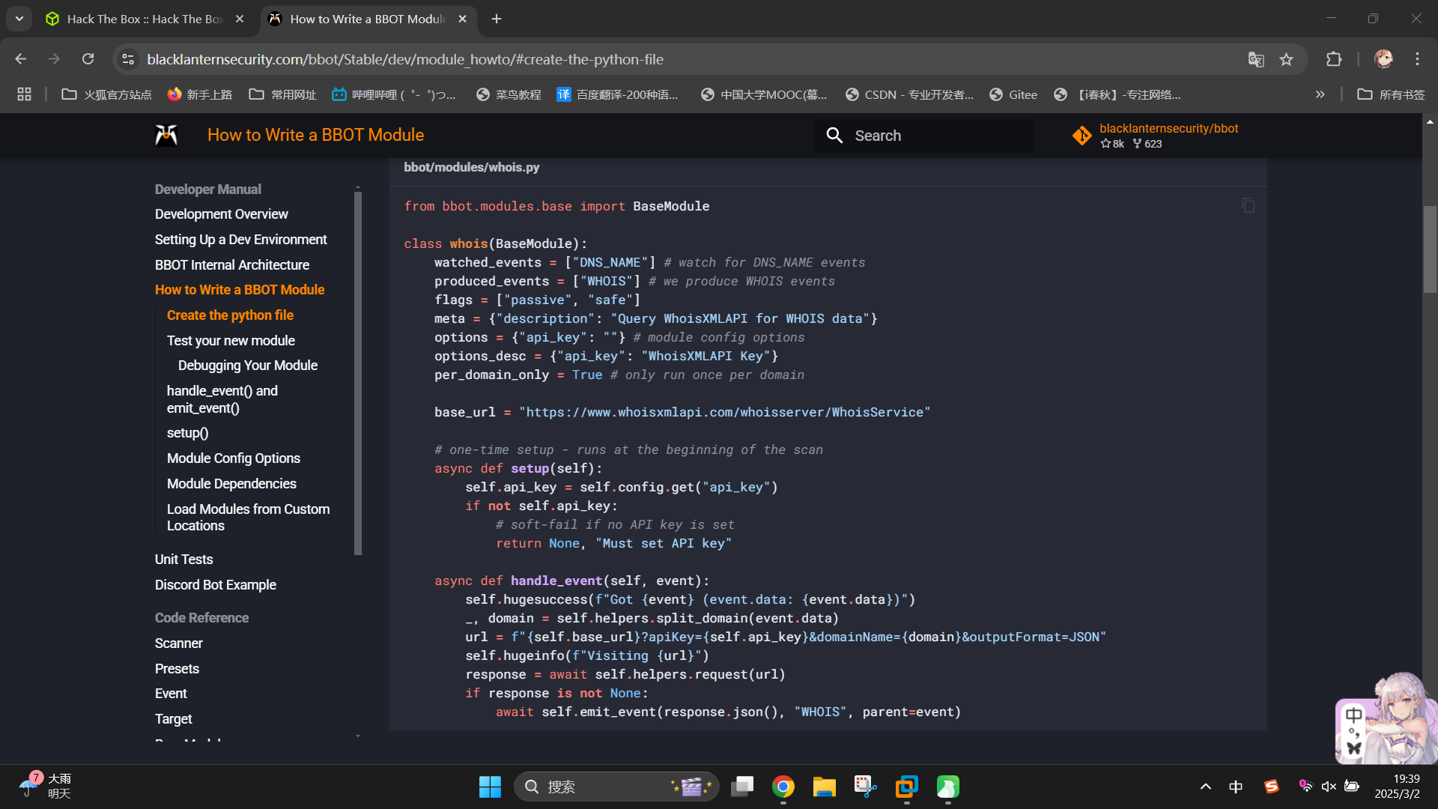Jump to Test your new module
The height and width of the screenshot is (809, 1438).
[x=231, y=341]
